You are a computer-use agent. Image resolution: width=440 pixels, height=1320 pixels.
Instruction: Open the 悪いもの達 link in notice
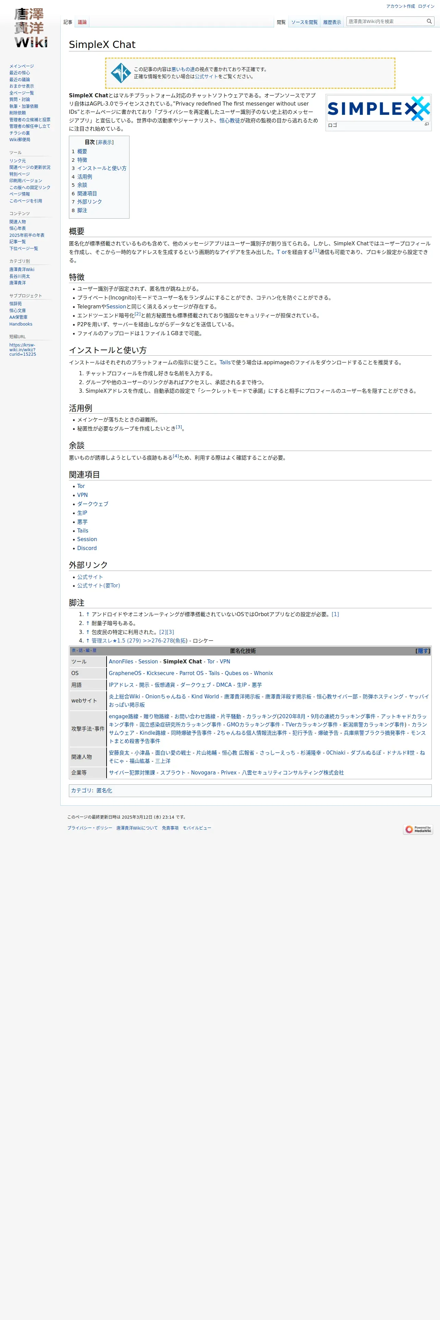pyautogui.click(x=183, y=69)
